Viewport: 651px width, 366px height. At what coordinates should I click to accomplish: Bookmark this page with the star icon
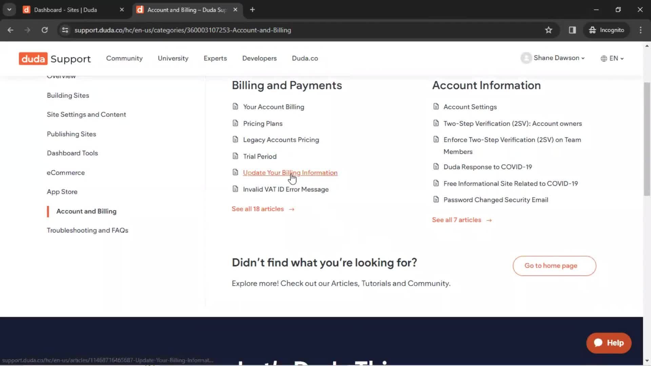[549, 30]
